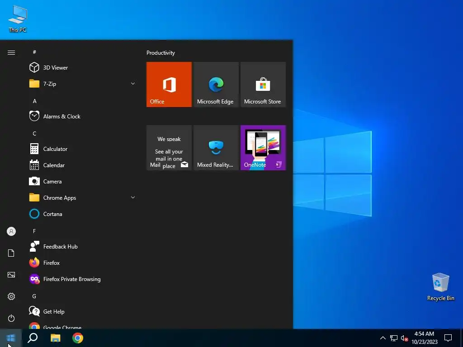Click the G section header letter
This screenshot has height=347, width=463.
pos(34,296)
